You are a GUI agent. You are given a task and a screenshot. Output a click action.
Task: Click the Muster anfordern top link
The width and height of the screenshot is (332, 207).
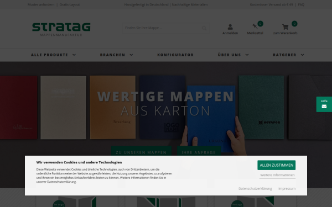[x=41, y=4]
